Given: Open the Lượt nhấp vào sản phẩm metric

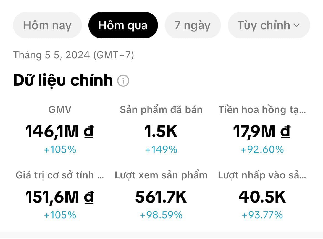Looking at the screenshot, I should point(262,175).
